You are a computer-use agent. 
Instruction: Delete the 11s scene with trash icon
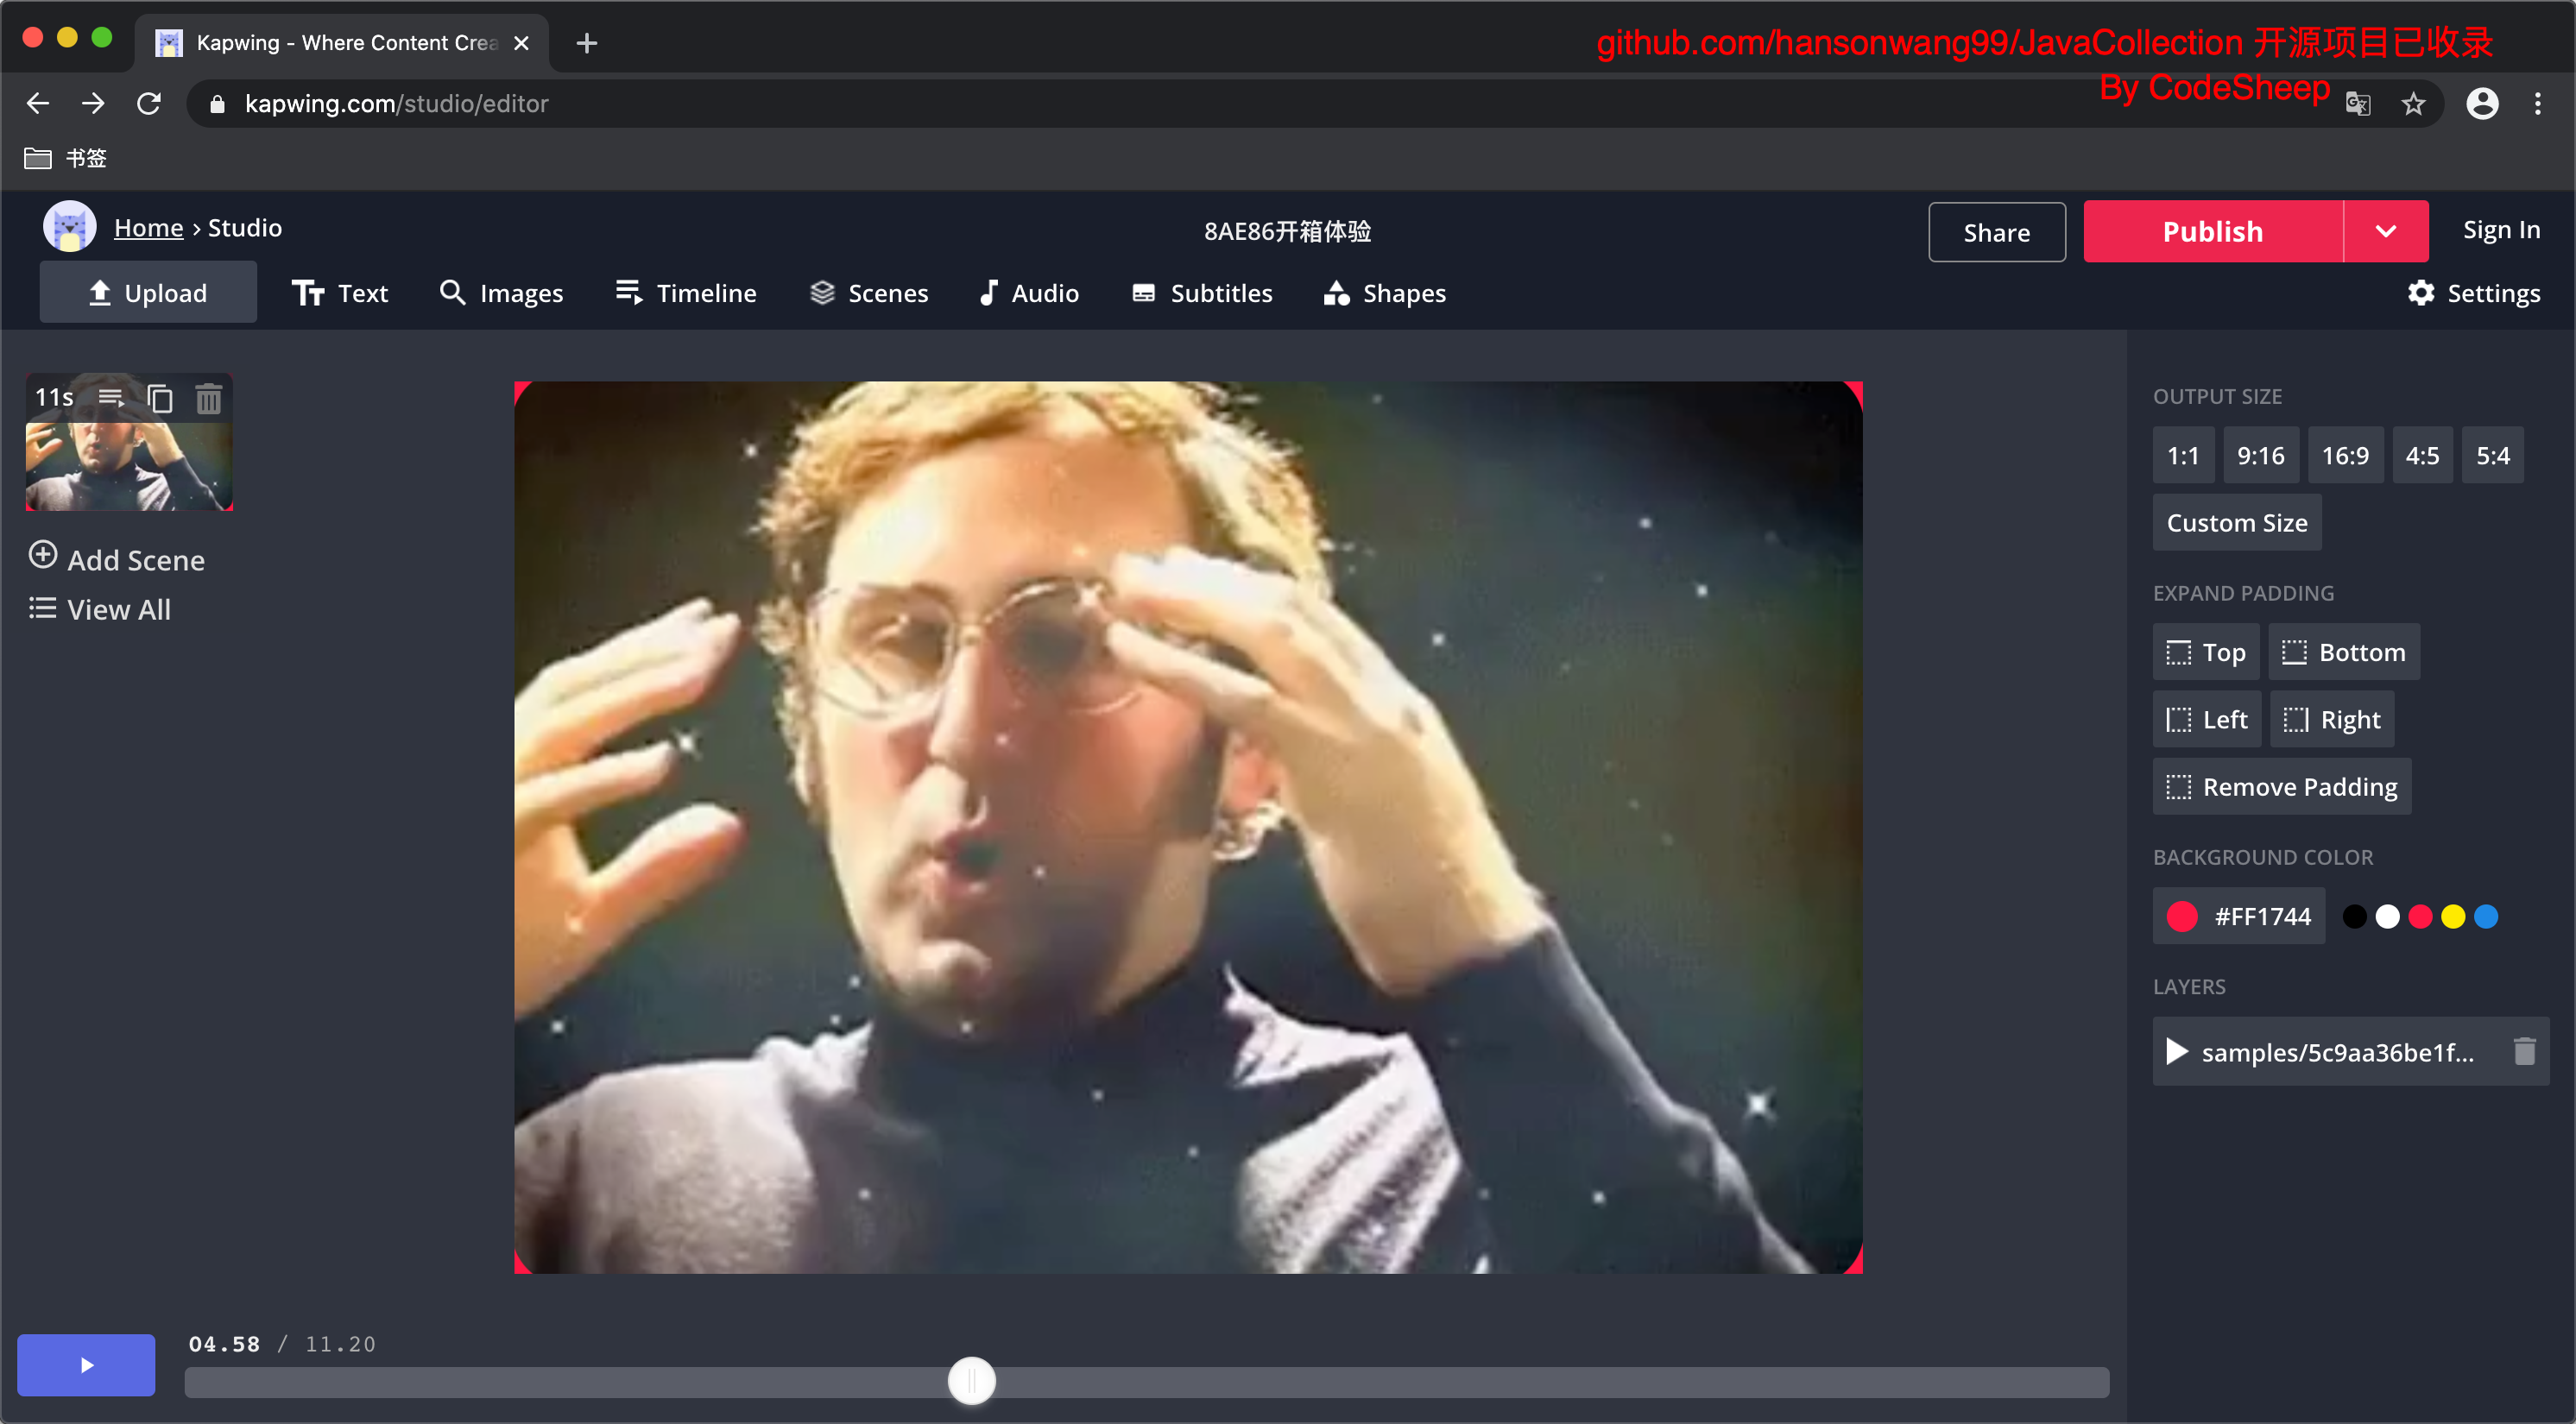pyautogui.click(x=208, y=398)
